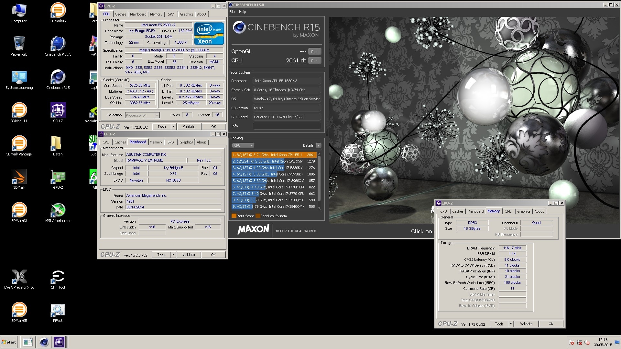
Task: Click the Identical System color swatch
Action: point(258,216)
